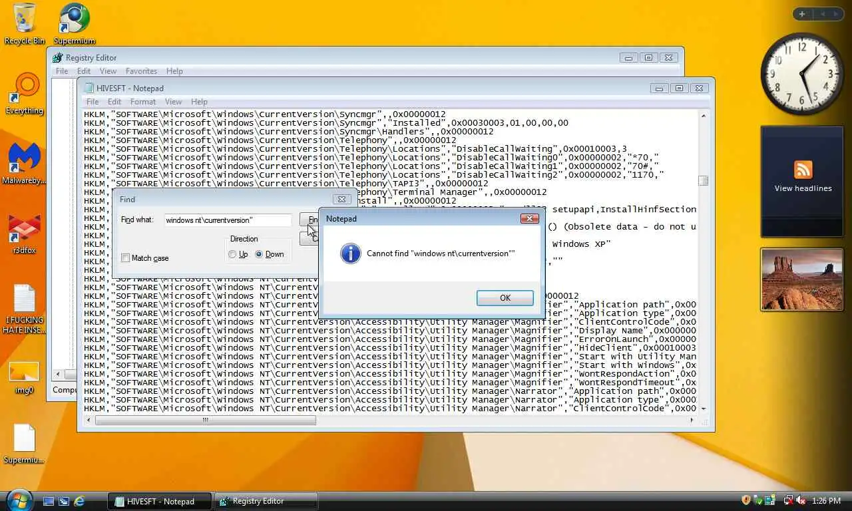Click Notepad's scroll down arrow
Image resolution: width=852 pixels, height=511 pixels.
coord(704,409)
